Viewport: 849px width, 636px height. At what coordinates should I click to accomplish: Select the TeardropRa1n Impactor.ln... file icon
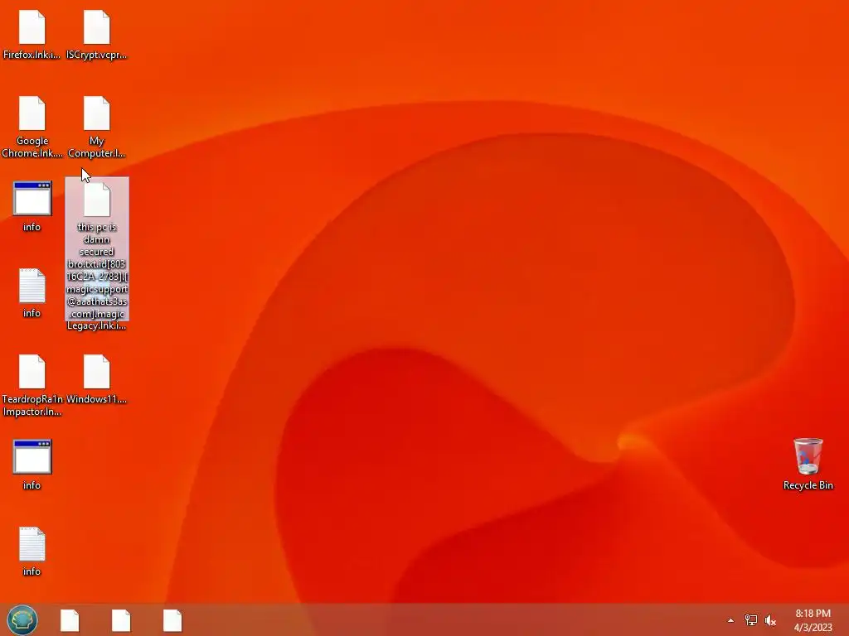pyautogui.click(x=32, y=372)
